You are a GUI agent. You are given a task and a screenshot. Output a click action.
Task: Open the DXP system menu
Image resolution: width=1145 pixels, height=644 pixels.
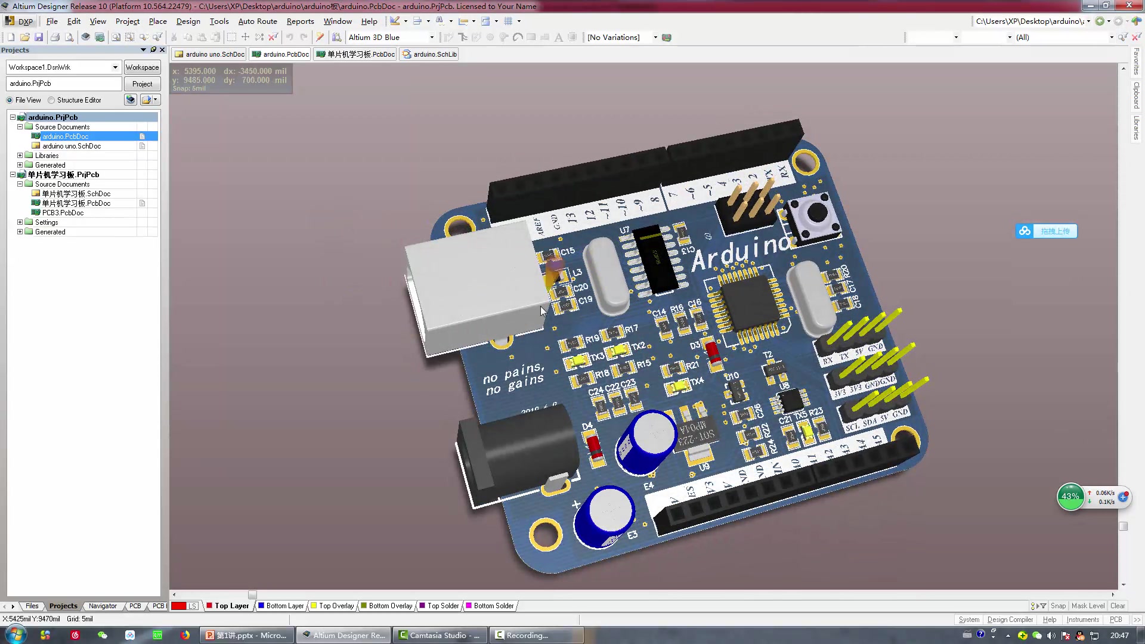point(19,21)
